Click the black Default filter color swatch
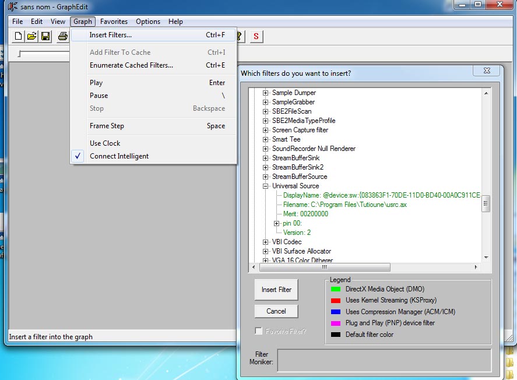The image size is (517, 380). 336,335
